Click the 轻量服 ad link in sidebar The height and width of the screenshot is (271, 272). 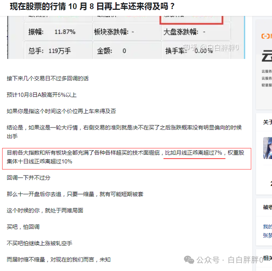point(267,85)
